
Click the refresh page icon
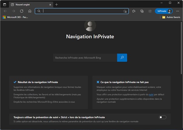click(21, 11)
